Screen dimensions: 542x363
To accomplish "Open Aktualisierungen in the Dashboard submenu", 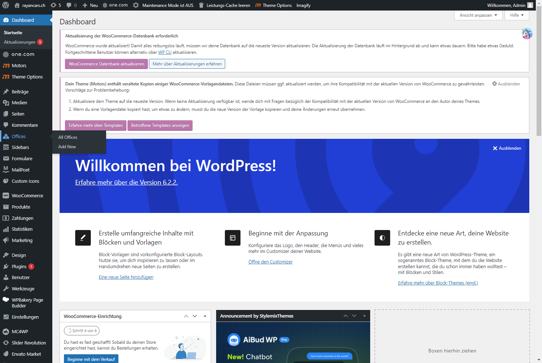I will [23, 42].
